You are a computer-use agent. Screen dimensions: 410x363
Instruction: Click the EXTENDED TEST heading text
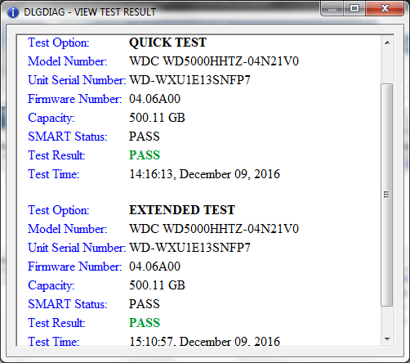pos(182,210)
